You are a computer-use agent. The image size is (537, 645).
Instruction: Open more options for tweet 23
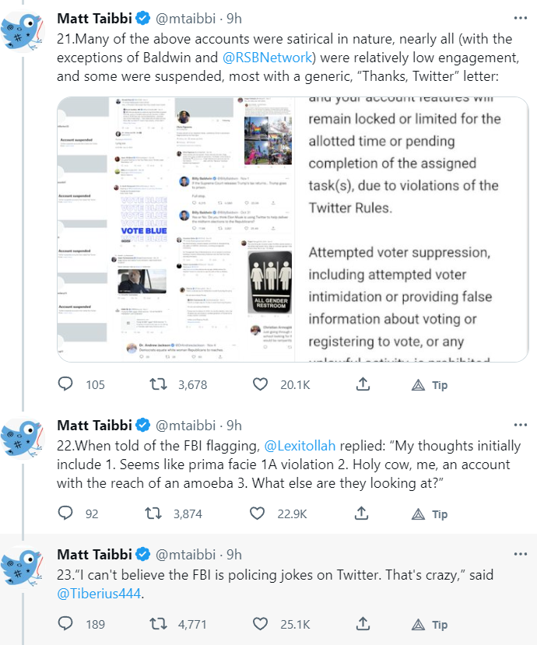point(520,554)
